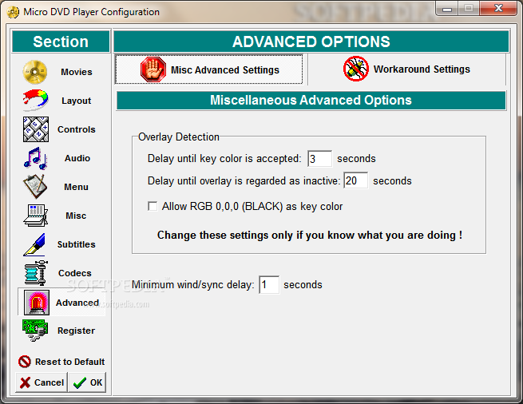Click the green checkmark on OK
Image resolution: width=523 pixels, height=404 pixels.
point(80,383)
